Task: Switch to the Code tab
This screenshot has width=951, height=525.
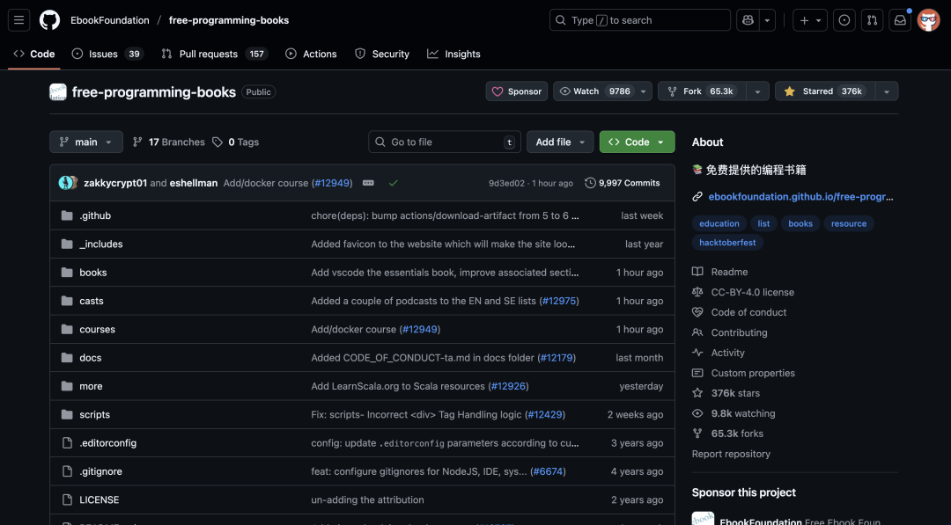Action: point(34,54)
